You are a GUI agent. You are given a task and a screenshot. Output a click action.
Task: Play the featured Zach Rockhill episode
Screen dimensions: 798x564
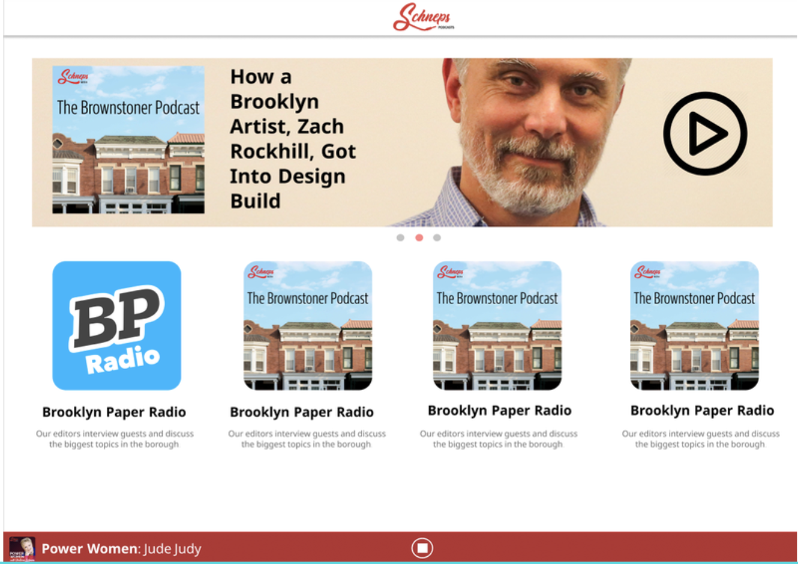pyautogui.click(x=705, y=133)
